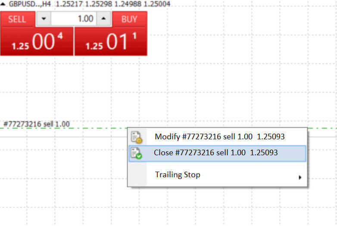Collapse the One Click Trading panel triangle
Screen dimensions: 337x226
coord(3,4)
